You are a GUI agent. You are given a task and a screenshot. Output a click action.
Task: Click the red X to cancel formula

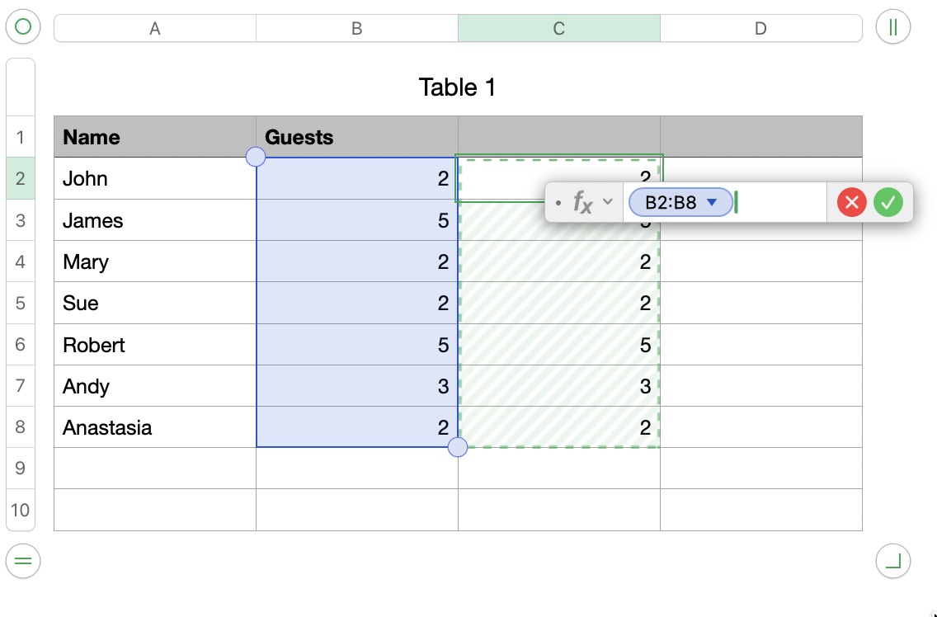coord(851,202)
